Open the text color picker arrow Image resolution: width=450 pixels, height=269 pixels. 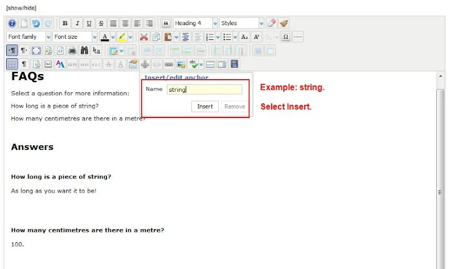pos(113,37)
